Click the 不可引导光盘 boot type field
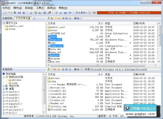Viewport: 163px width, 119px height. tap(23, 18)
